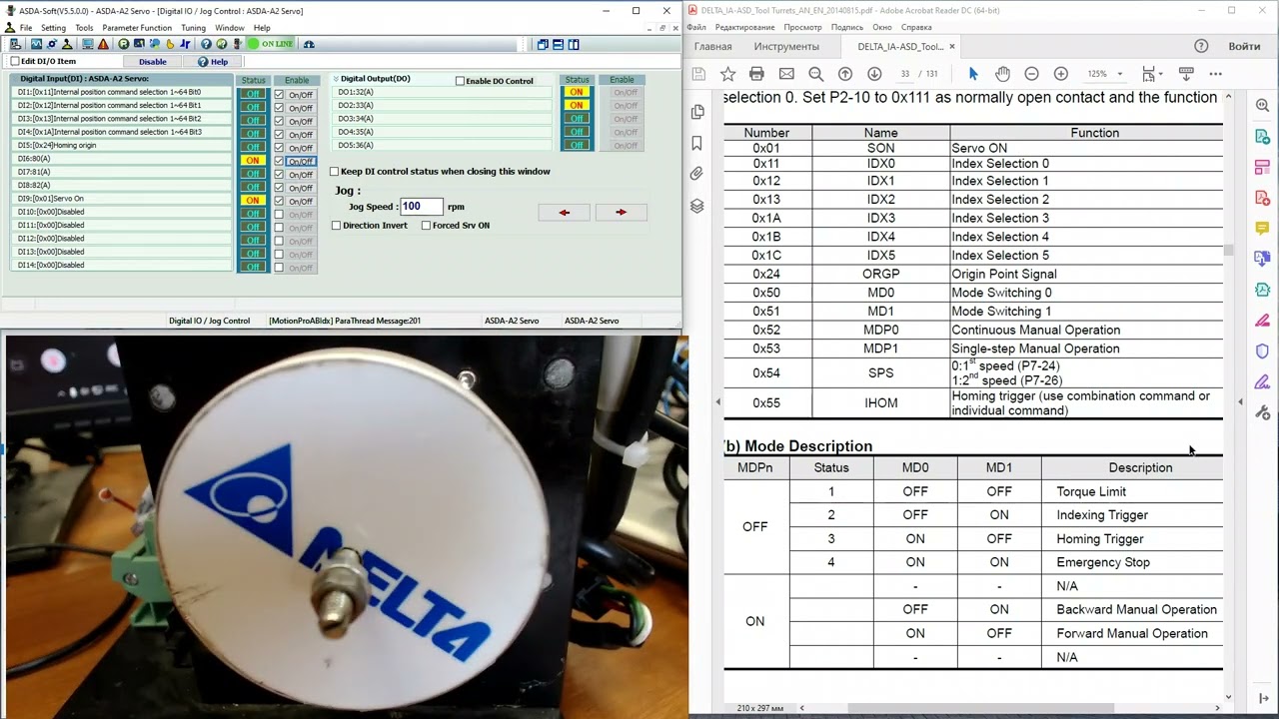Click the jog right red arrow button
1279x719 pixels.
coord(622,212)
